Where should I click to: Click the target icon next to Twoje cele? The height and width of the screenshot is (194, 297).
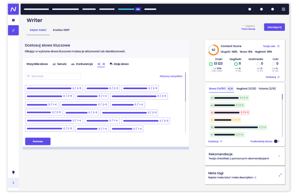[278, 46]
